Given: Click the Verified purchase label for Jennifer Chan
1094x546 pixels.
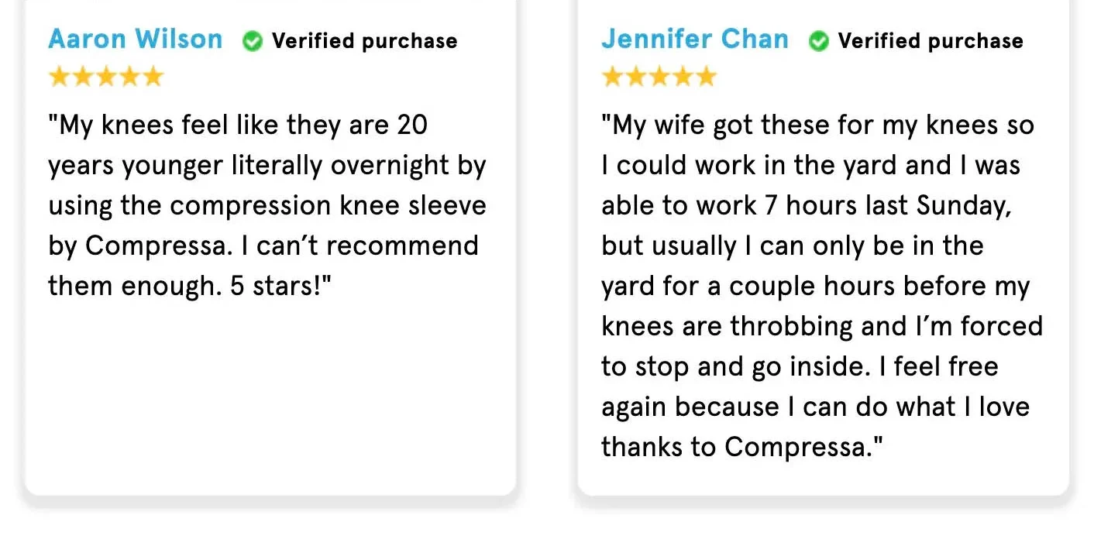Looking at the screenshot, I should (931, 41).
